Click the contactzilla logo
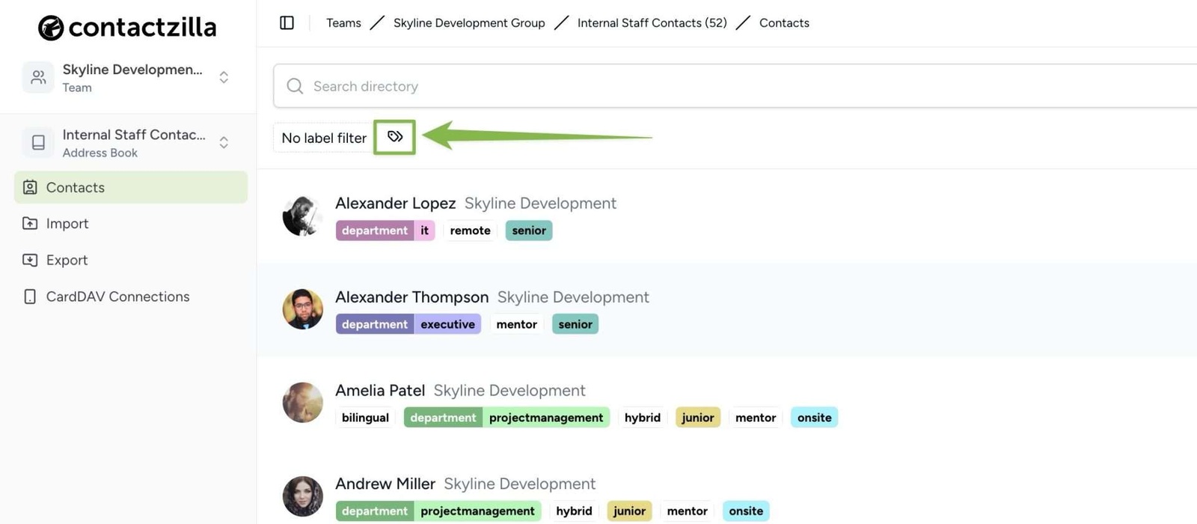The image size is (1197, 524). [x=127, y=28]
